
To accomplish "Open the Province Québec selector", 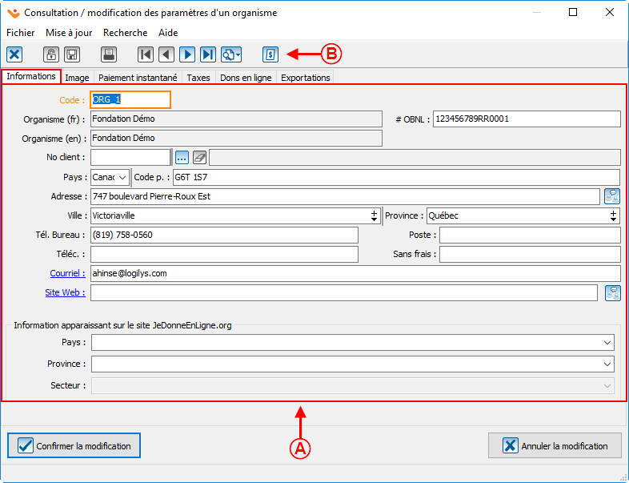I will (614, 215).
